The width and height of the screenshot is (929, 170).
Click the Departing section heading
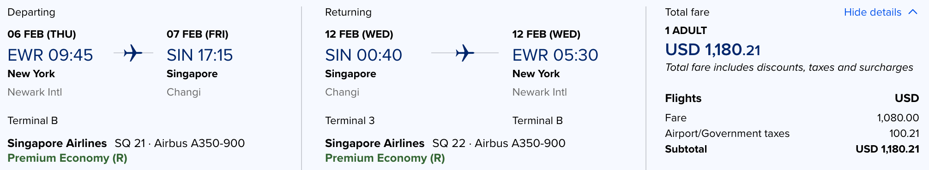pos(31,12)
